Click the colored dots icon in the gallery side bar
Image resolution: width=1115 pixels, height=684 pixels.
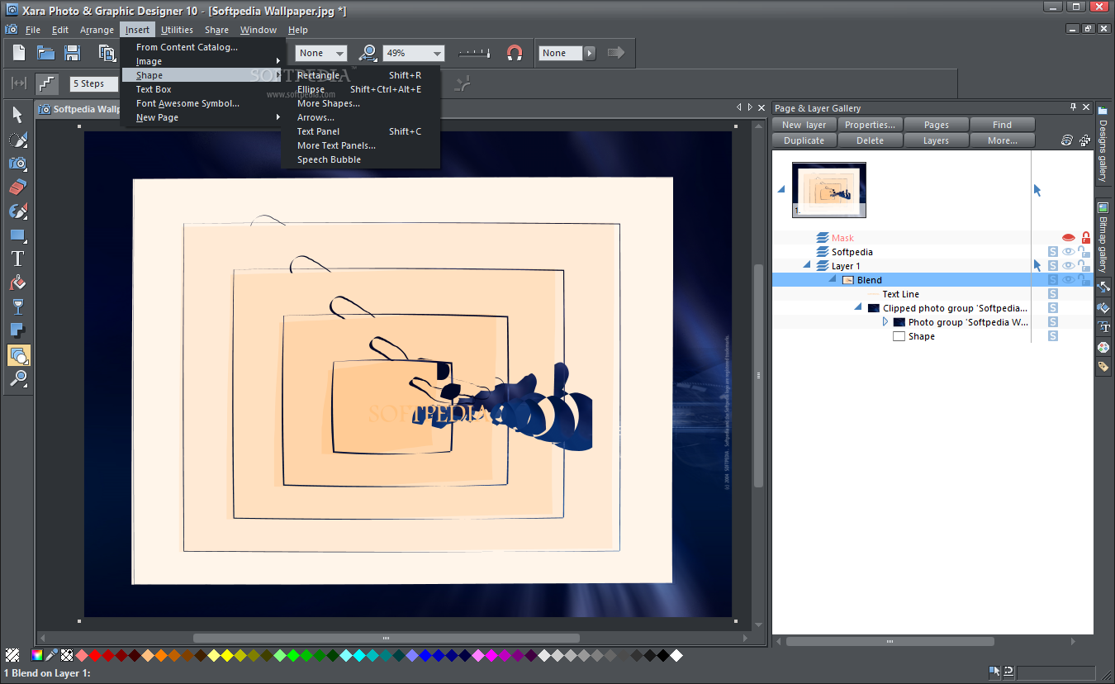pos(1103,347)
